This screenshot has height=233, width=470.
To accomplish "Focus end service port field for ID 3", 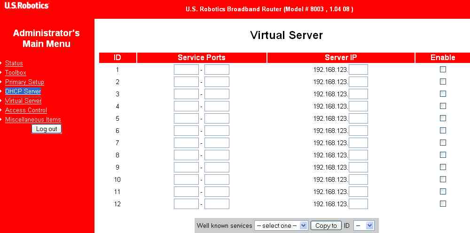I will coord(217,94).
